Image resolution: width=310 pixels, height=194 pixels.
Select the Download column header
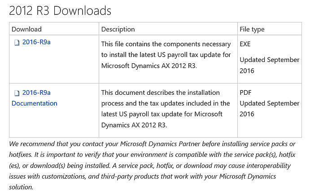(26, 29)
